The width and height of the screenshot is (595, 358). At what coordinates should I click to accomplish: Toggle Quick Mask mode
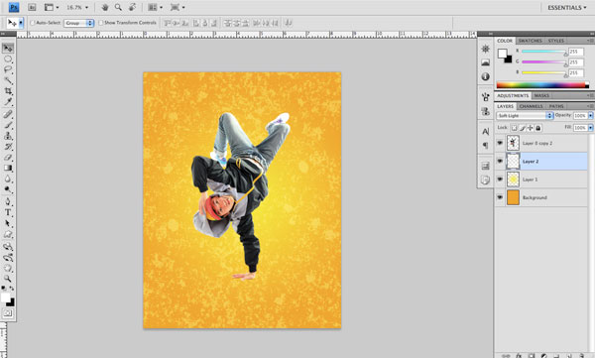(x=8, y=313)
